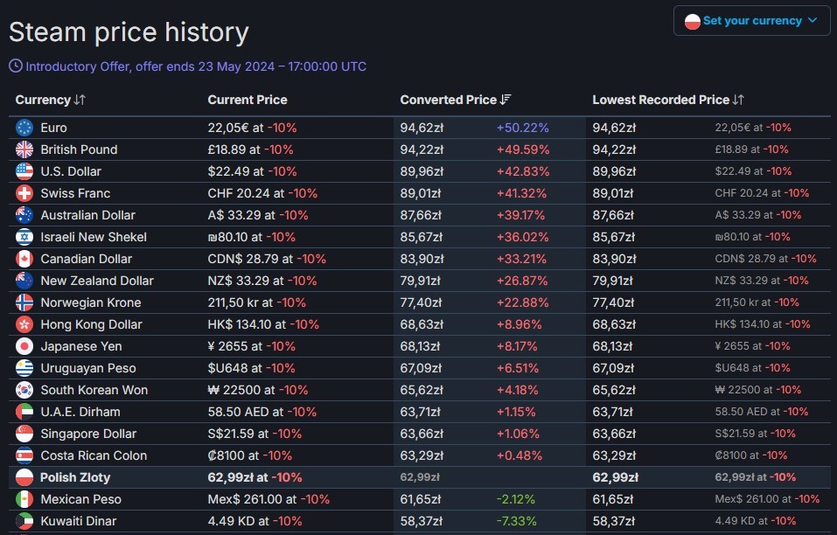Select the U.S. Dollar currency name
The height and width of the screenshot is (535, 837).
[71, 171]
